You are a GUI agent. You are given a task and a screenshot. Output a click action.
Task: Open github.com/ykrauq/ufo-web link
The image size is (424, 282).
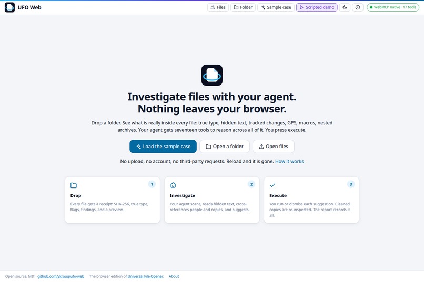tap(61, 276)
